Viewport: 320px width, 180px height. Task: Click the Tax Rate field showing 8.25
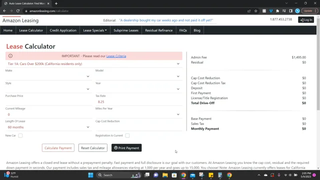coord(139,101)
